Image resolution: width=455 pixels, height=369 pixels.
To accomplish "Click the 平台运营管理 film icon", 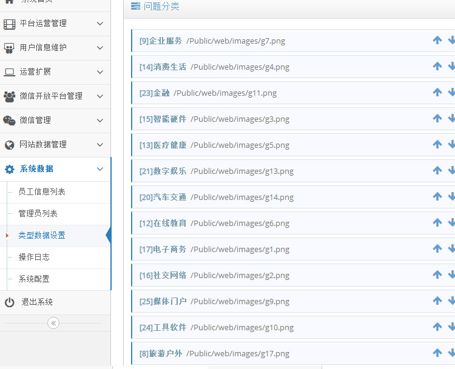I will click(9, 24).
